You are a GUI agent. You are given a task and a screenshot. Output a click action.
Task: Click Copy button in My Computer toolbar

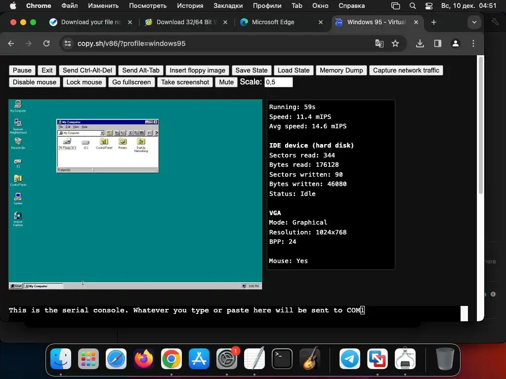click(136, 133)
